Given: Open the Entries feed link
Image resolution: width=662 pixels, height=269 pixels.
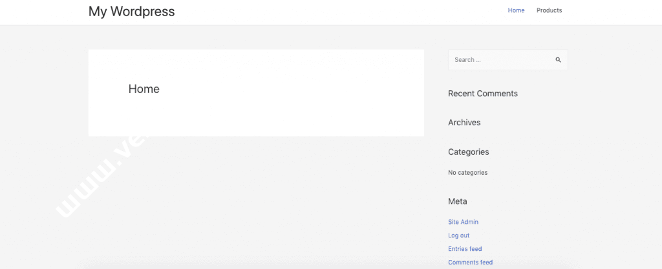Looking at the screenshot, I should click(x=465, y=249).
